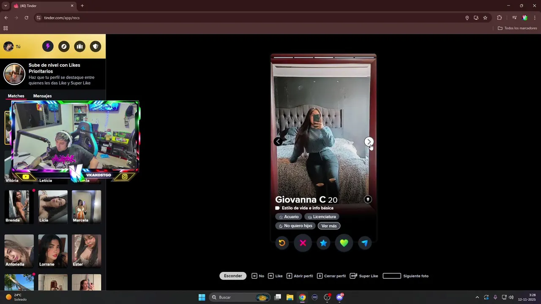Screen dimensions: 541x304
Task: Open File Explorer from the taskbar
Action: point(290,297)
